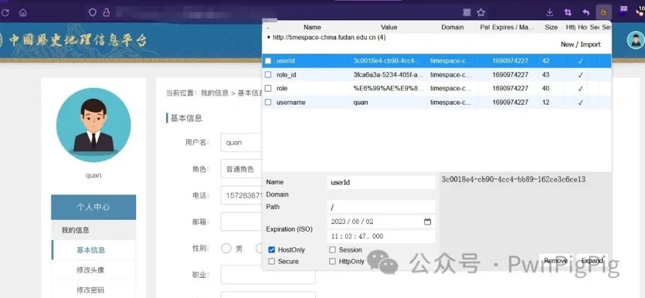
Task: Edit the cookie Path field
Action: point(381,207)
